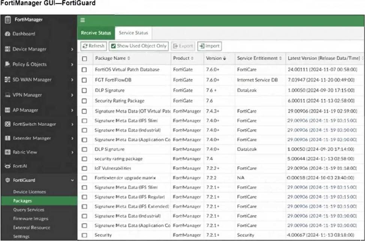Click the VPN Manager sidebar icon
Screen dimensions: 365x241
coord(7,95)
